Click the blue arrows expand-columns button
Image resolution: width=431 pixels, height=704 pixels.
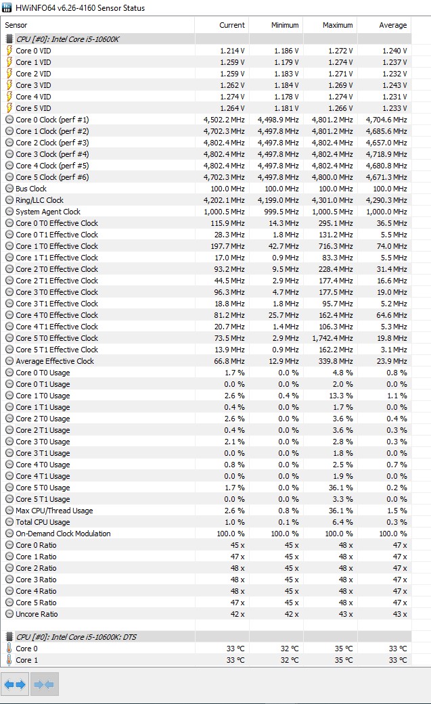click(15, 684)
